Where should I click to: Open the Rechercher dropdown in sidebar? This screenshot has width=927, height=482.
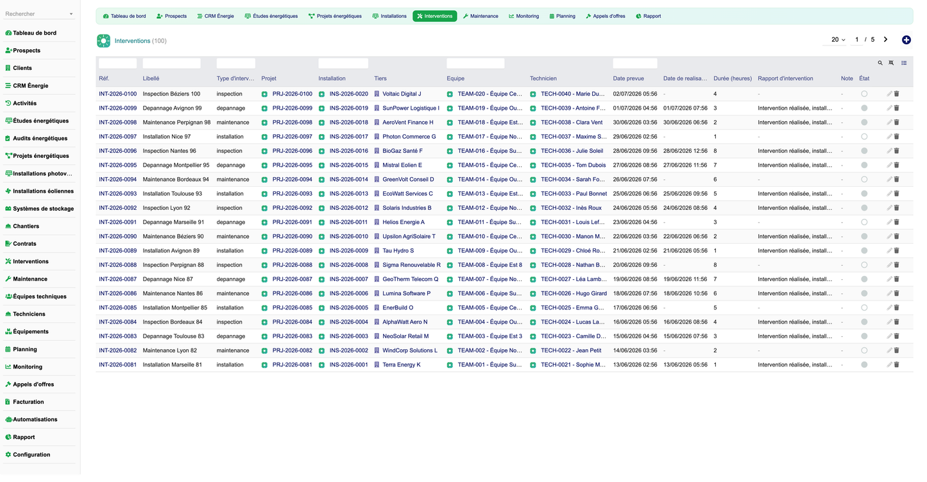pyautogui.click(x=39, y=14)
